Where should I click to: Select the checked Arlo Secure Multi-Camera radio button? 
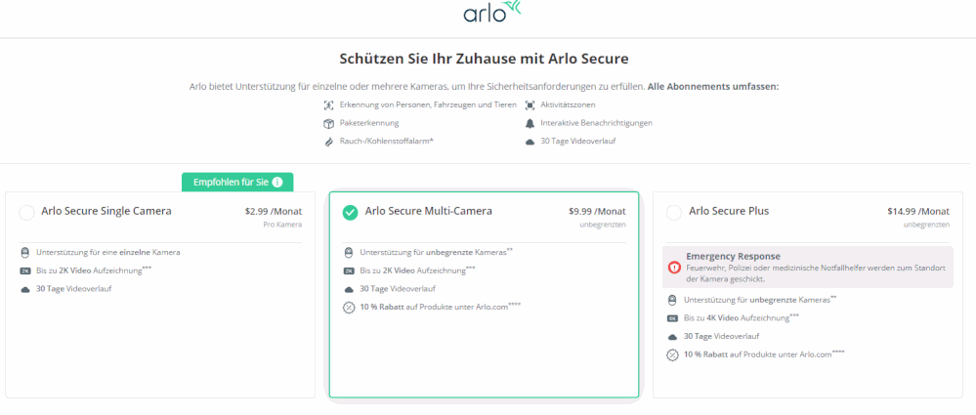pos(351,213)
